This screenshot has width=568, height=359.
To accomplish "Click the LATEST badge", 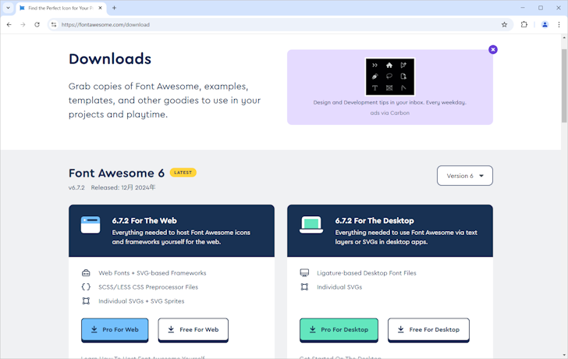I will click(x=183, y=172).
